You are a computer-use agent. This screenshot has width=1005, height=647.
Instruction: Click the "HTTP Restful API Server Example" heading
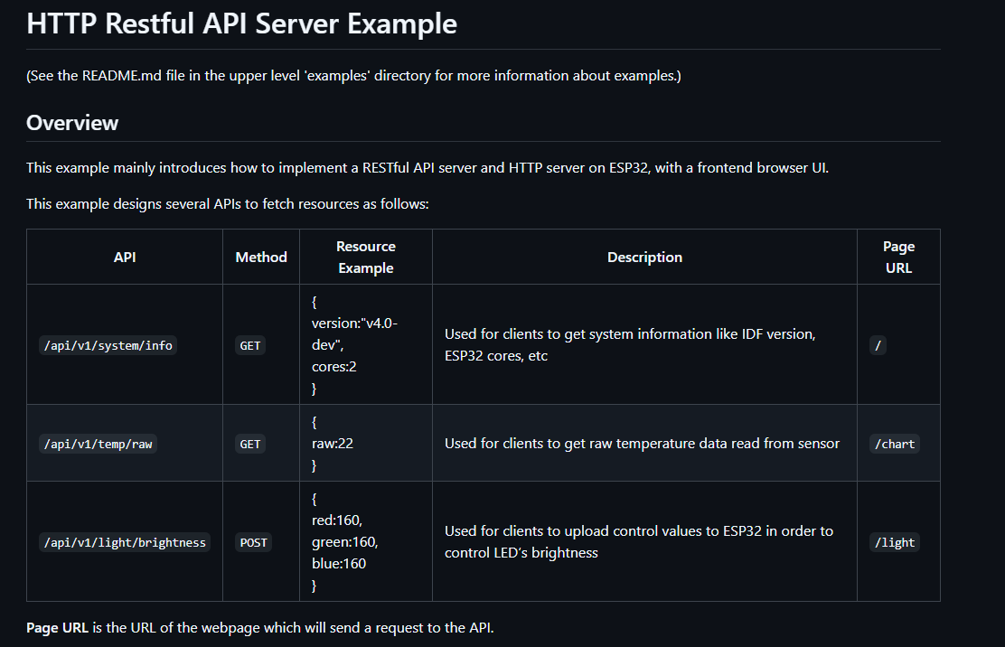coord(241,23)
